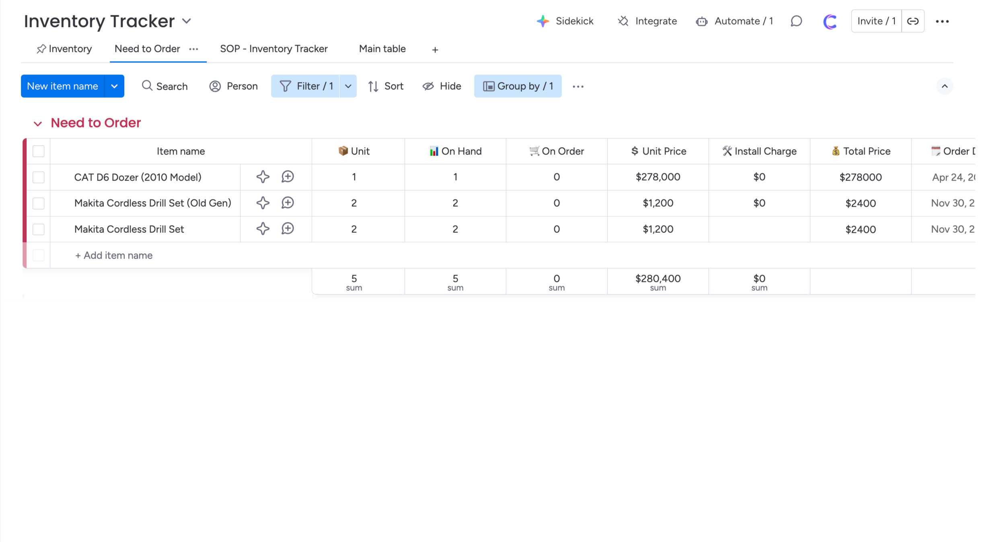Click the Integrate plug icon
This screenshot has height=542, width=982.
[623, 21]
